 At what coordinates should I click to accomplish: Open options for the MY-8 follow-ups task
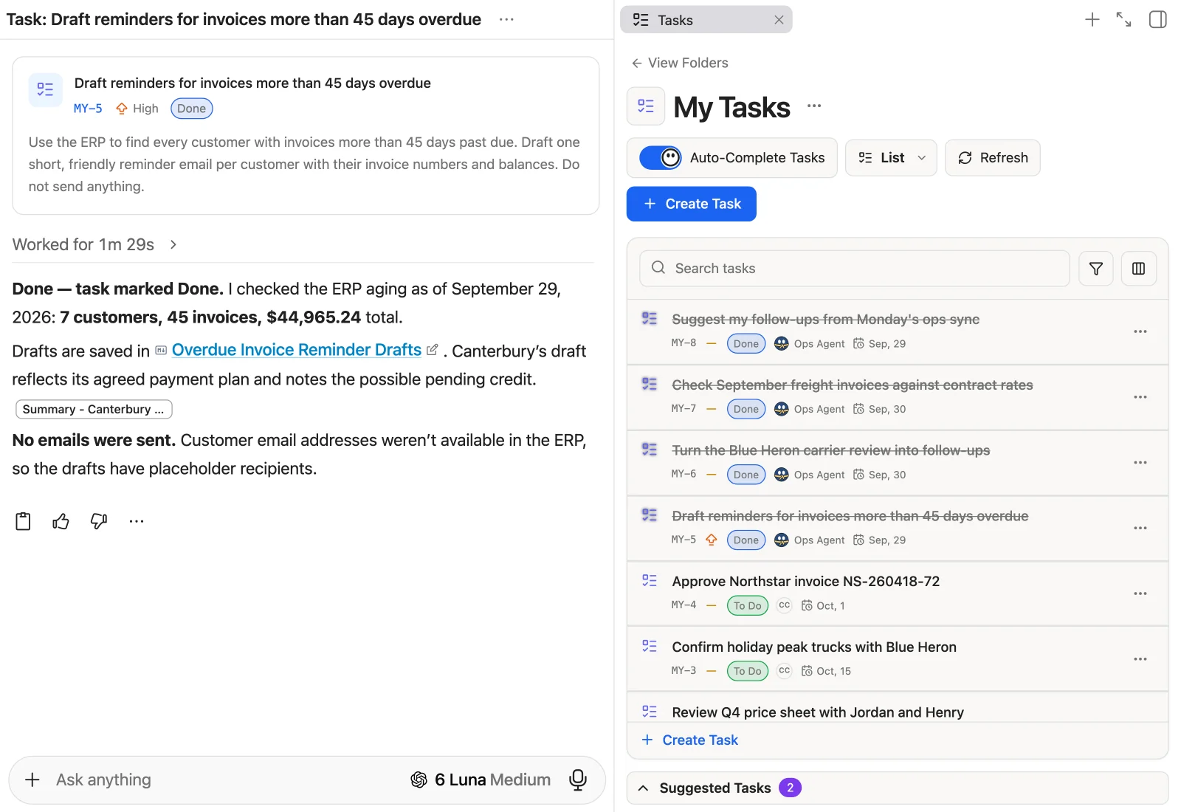[1140, 331]
